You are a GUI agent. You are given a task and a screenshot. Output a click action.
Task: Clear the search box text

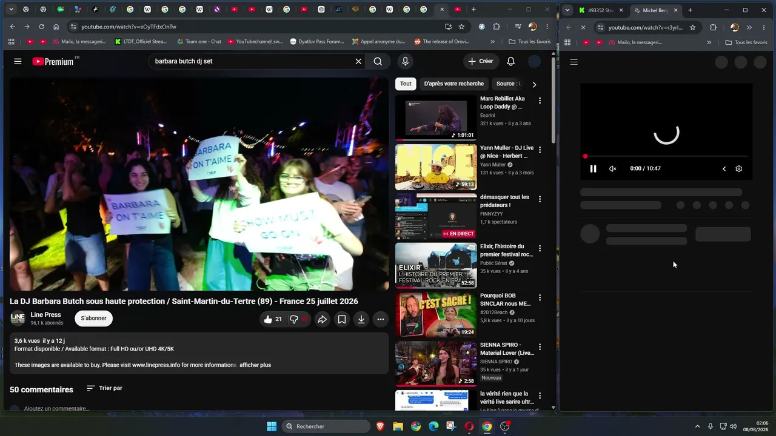[358, 61]
